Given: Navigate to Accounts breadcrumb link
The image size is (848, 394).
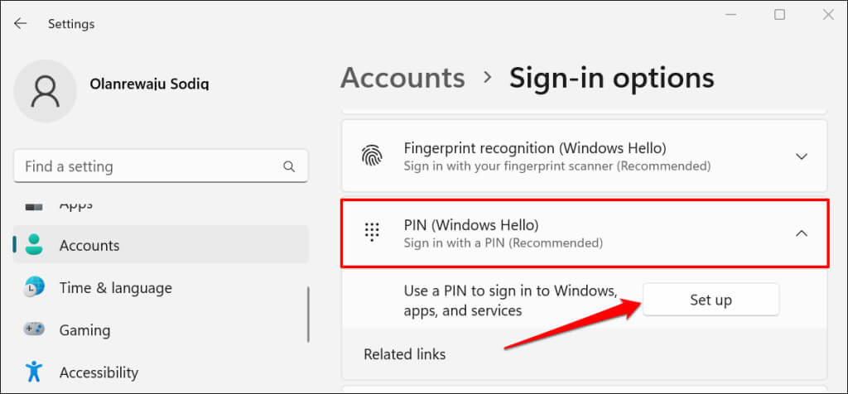Looking at the screenshot, I should coord(402,78).
